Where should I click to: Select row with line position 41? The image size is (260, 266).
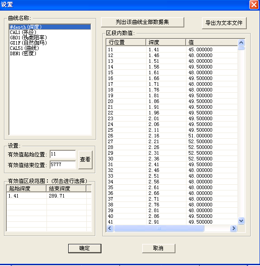[x=172, y=222]
